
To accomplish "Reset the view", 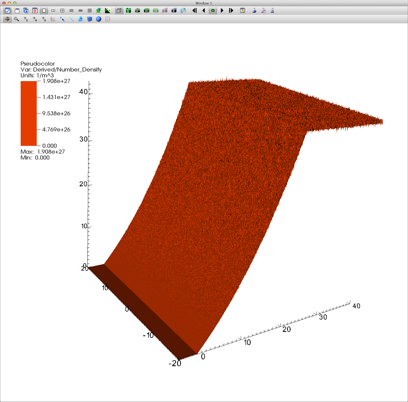I will coord(128,10).
